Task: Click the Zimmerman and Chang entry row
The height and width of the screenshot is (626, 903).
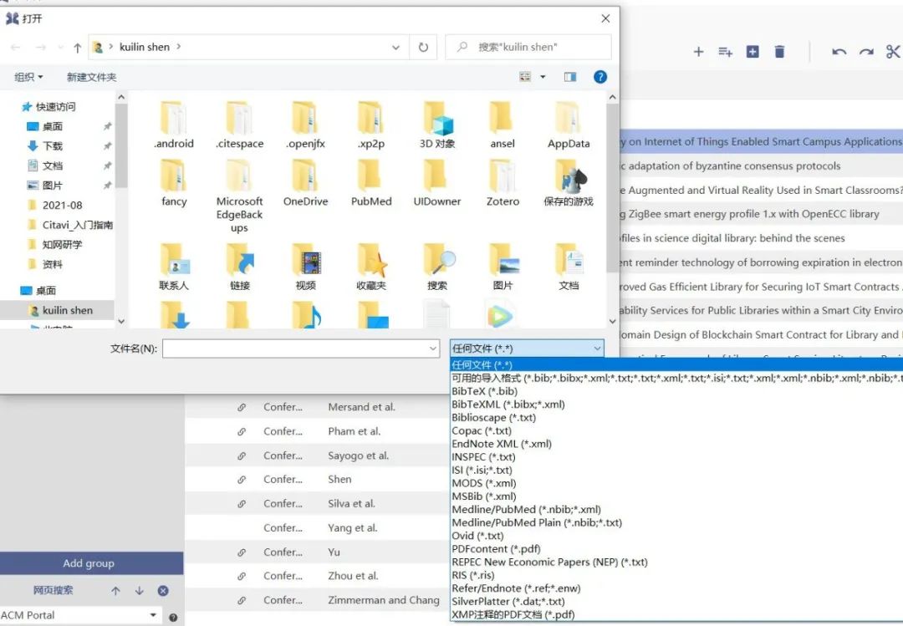Action: point(317,600)
